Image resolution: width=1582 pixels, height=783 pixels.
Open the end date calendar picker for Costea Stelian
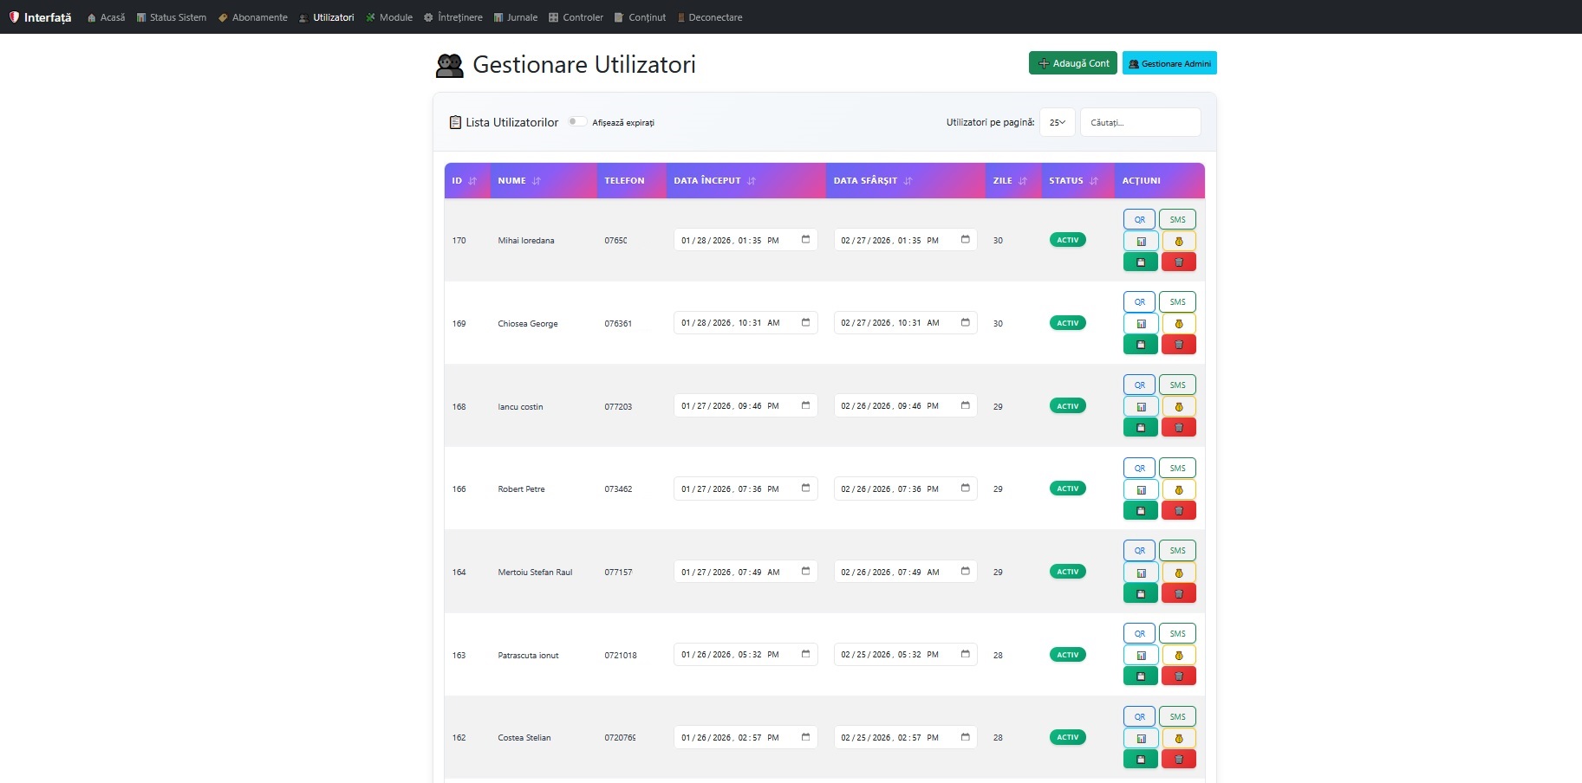[x=965, y=737]
